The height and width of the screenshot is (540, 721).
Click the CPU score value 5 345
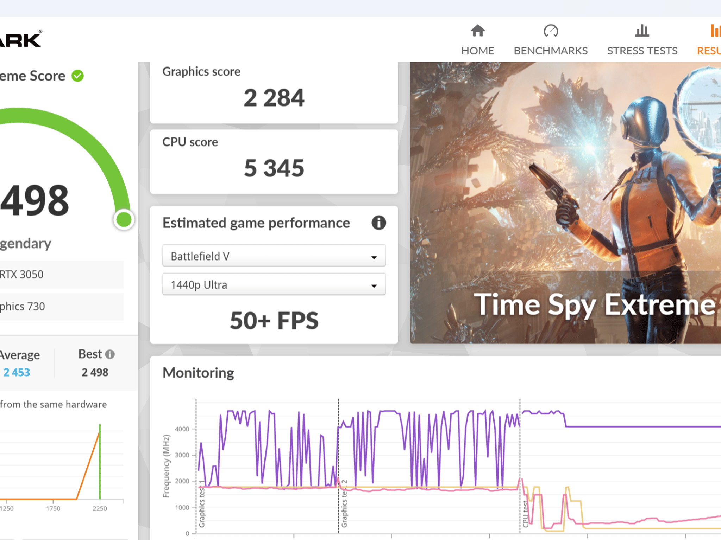[274, 168]
